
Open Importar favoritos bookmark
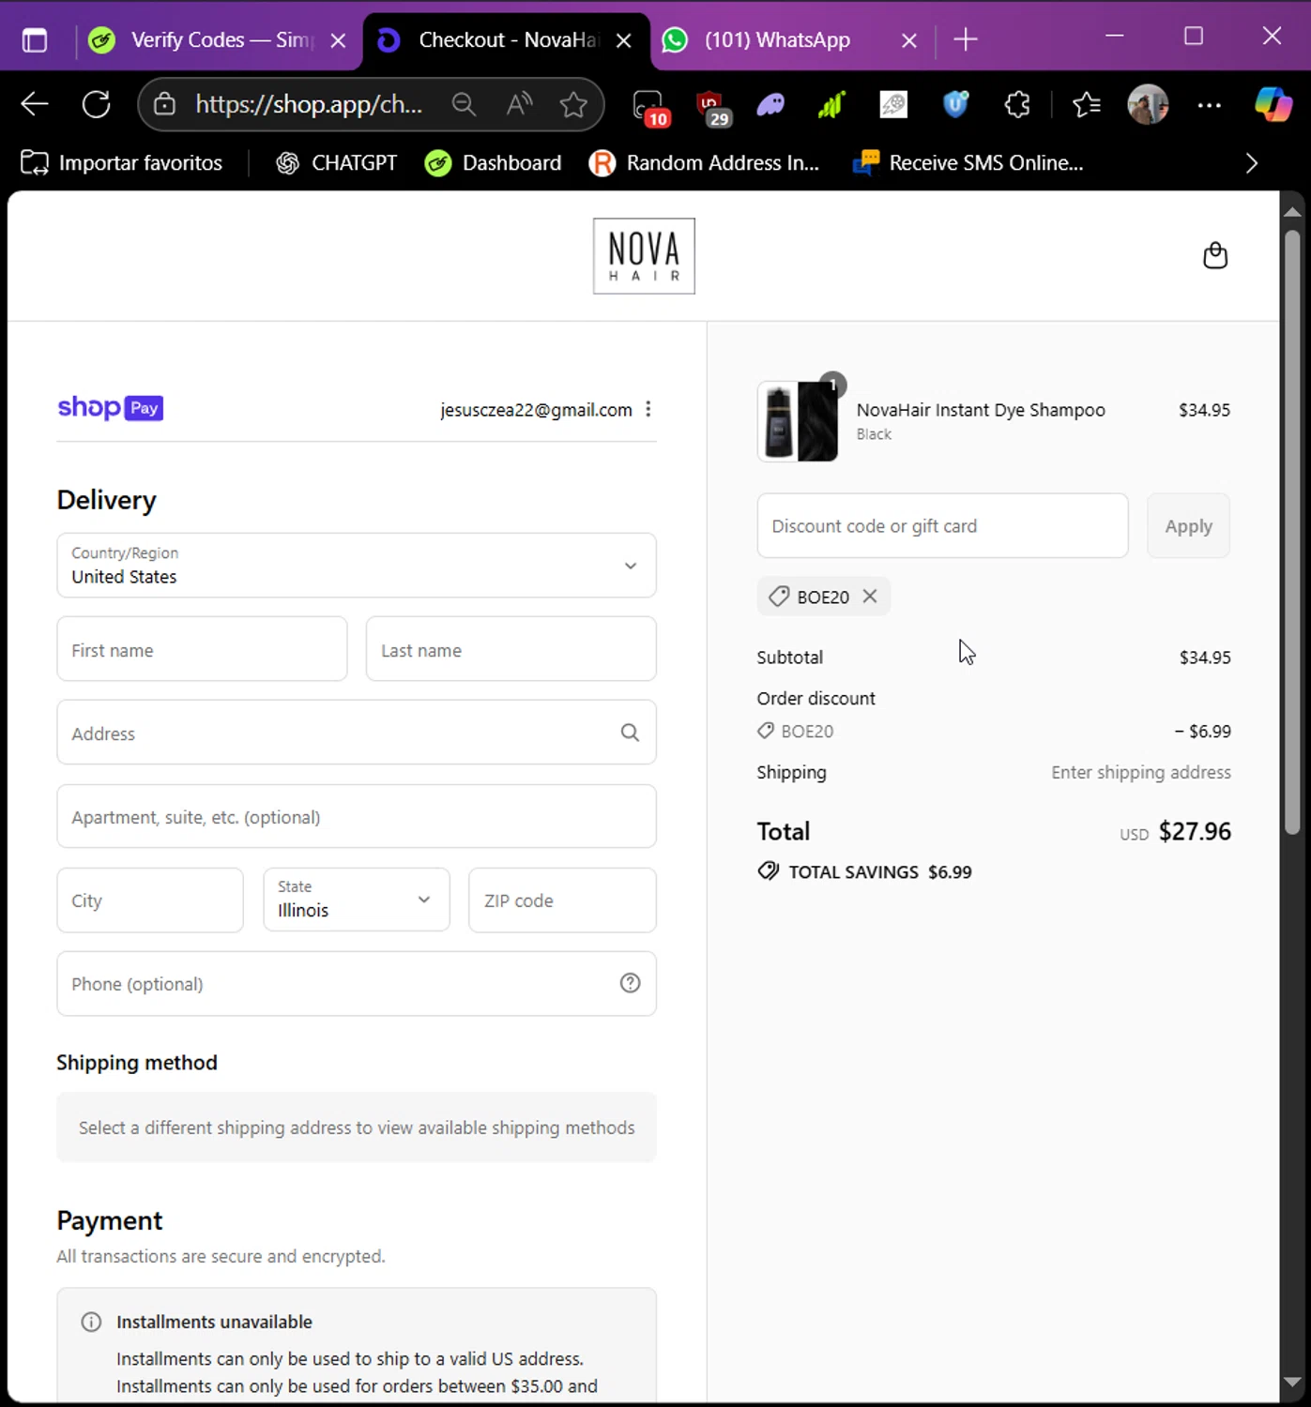122,163
